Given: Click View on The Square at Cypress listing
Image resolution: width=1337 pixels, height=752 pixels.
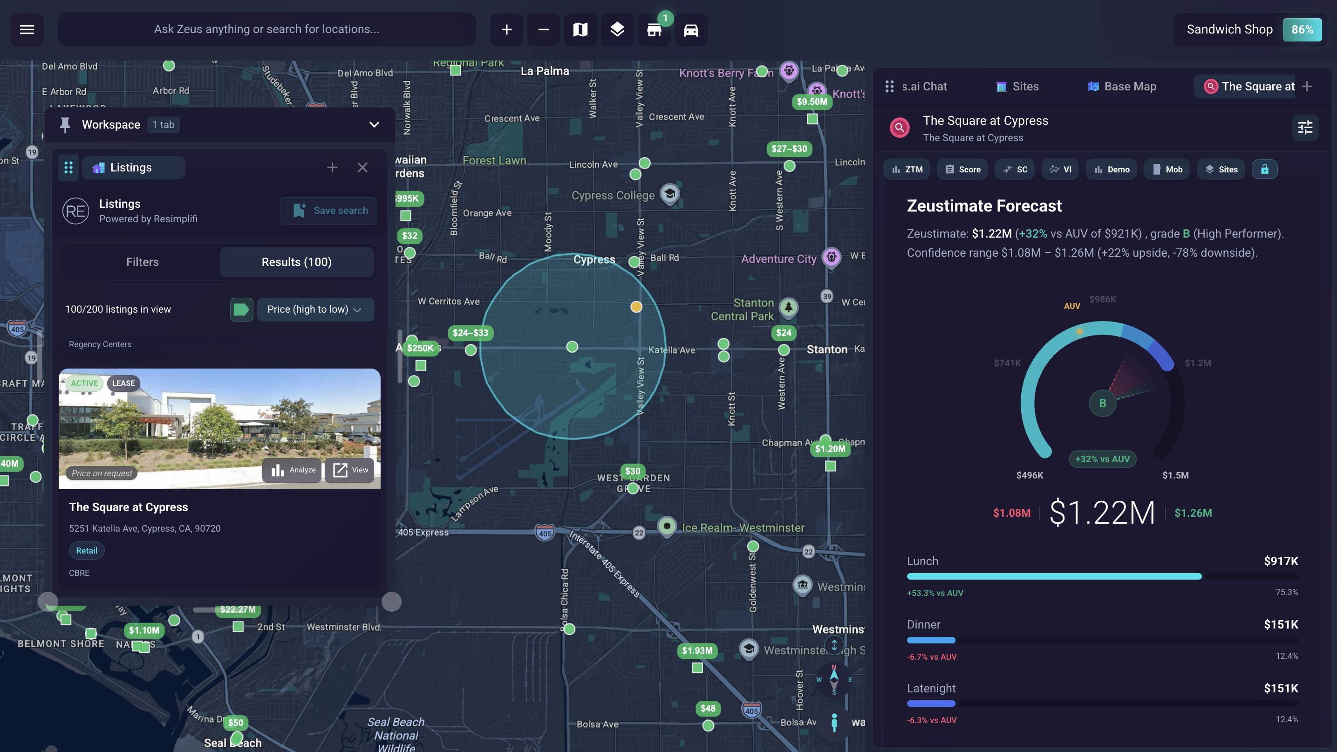Looking at the screenshot, I should 350,470.
